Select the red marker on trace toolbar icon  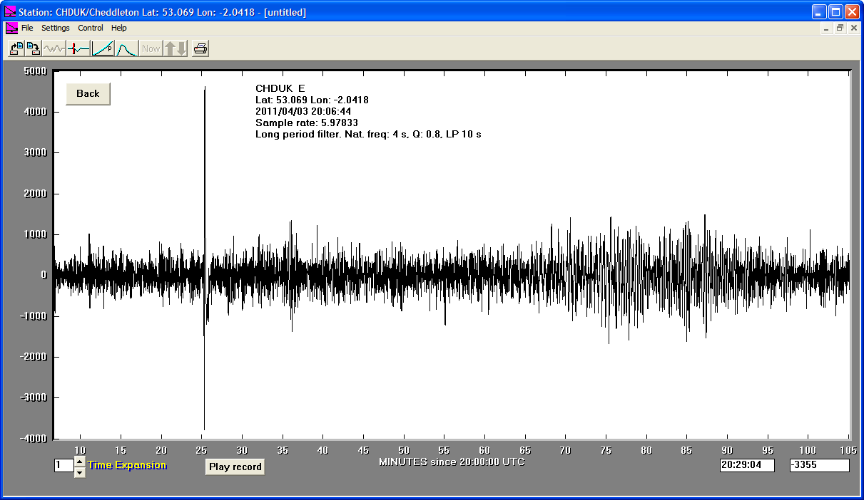[x=78, y=48]
